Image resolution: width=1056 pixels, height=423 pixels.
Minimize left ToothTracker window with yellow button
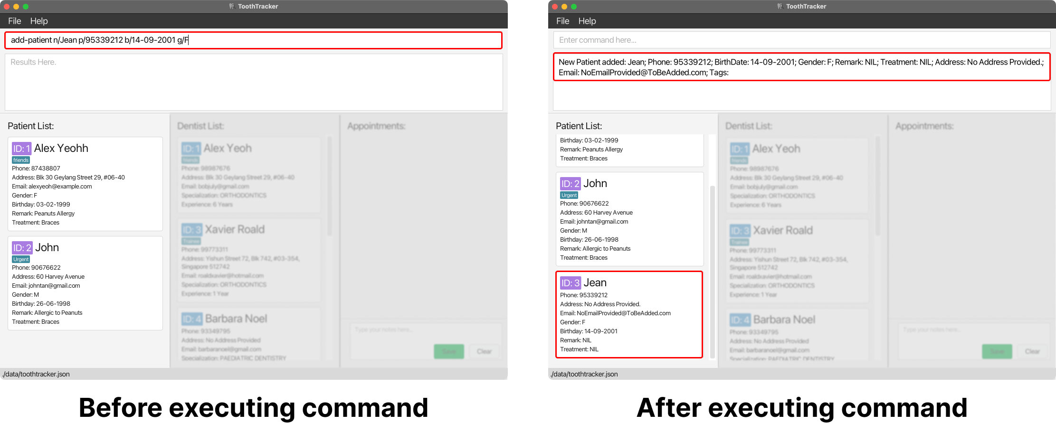[x=16, y=7]
